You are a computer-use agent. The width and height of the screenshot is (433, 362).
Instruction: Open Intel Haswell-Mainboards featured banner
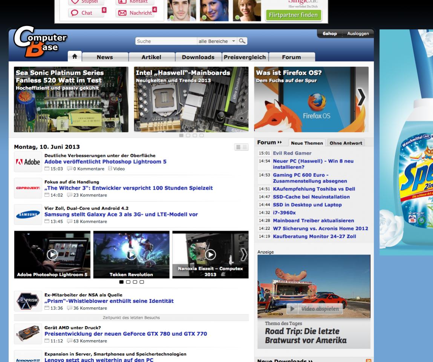(x=191, y=100)
